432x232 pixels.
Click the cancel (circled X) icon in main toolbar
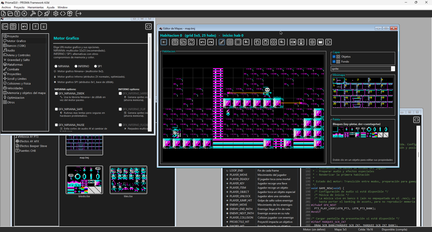tap(24, 14)
